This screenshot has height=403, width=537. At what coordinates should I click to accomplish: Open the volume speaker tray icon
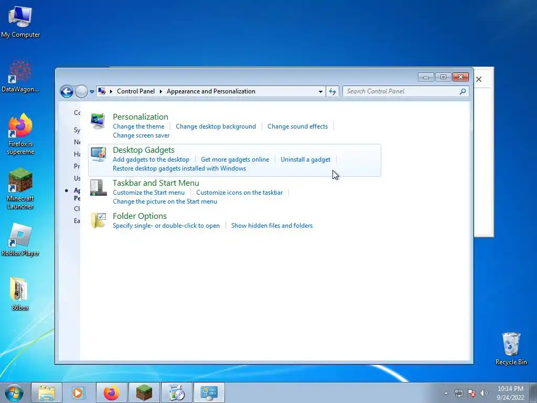point(484,393)
